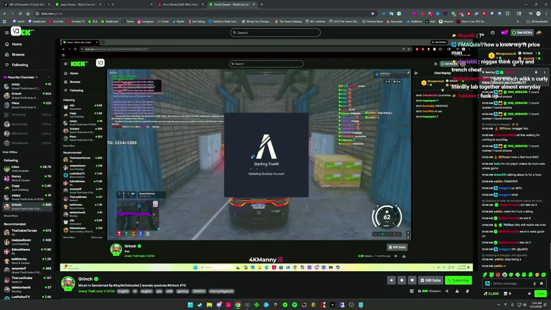Click the share icon beside viewer count
The image size is (551, 310).
(x=446, y=291)
